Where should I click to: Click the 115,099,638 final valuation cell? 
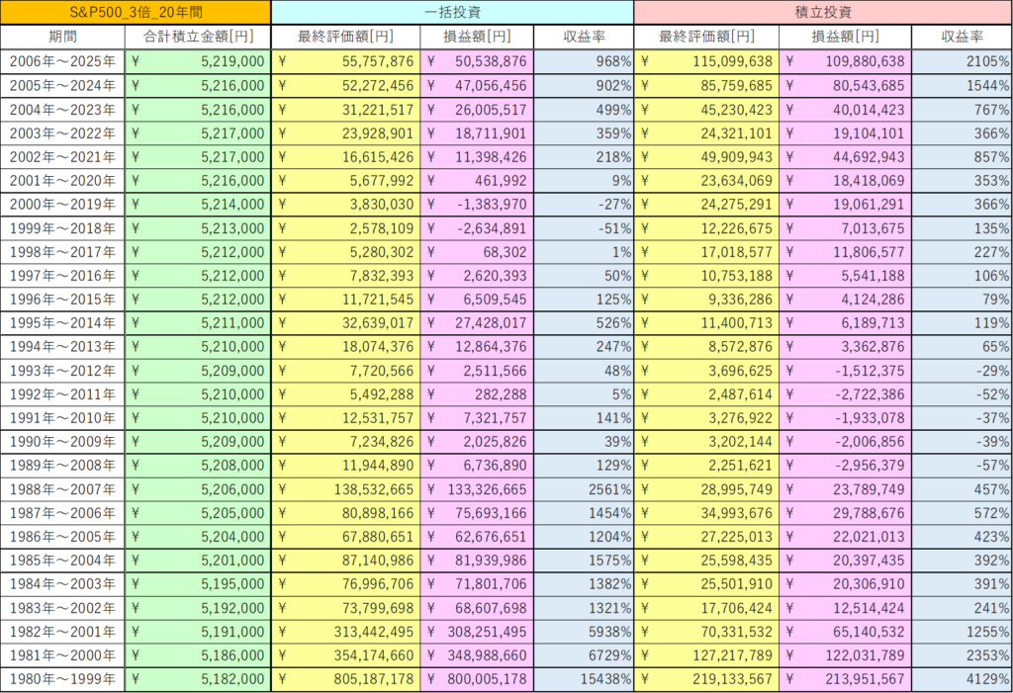706,61
